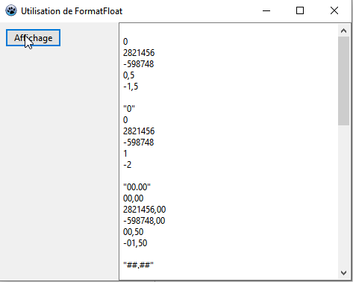Click the value 2821456,00 in the memo
The width and height of the screenshot is (353, 282).
coord(144,210)
